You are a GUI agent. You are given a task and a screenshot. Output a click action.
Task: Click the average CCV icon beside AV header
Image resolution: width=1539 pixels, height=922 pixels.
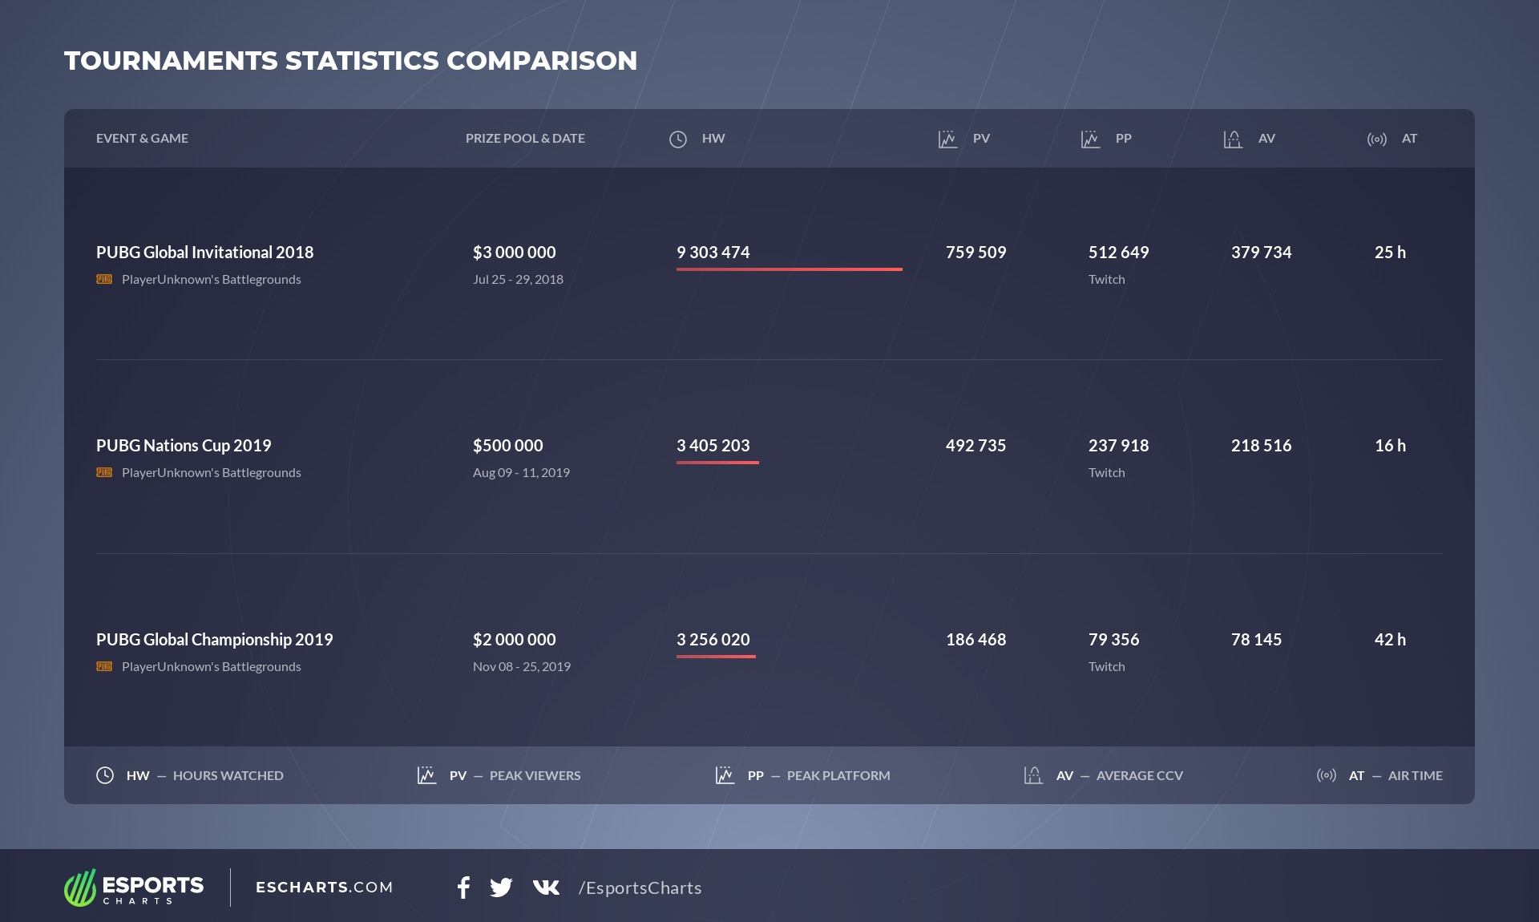tap(1233, 140)
